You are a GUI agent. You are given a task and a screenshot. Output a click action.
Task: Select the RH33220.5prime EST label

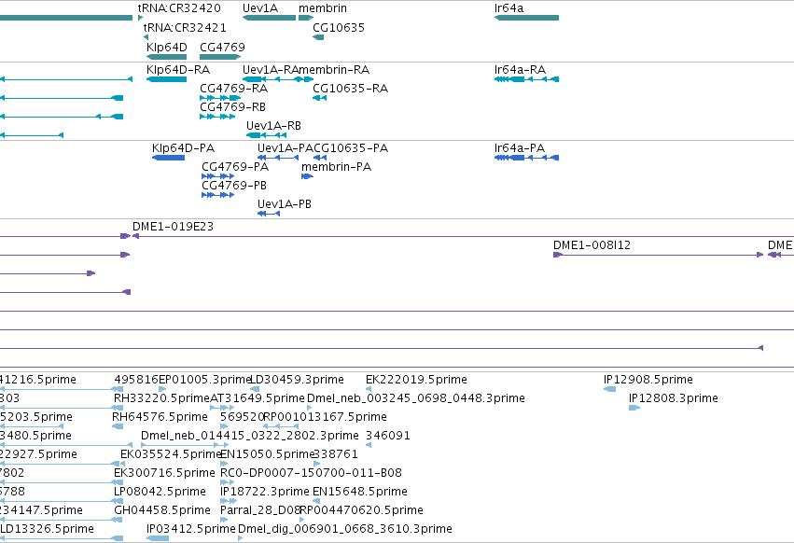(x=161, y=398)
